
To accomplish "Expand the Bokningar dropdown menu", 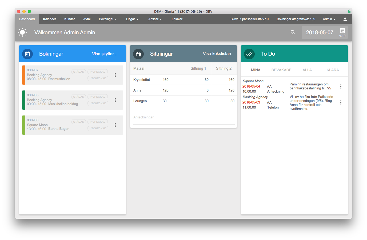I will 108,19.
